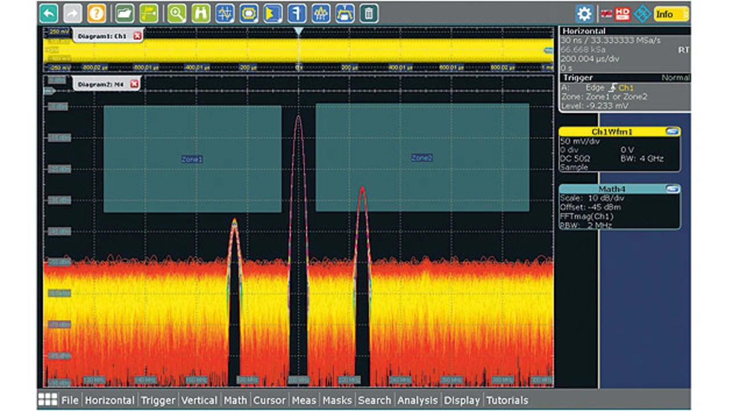The height and width of the screenshot is (411, 729).
Task: Click the trash can delete icon
Action: coord(369,13)
